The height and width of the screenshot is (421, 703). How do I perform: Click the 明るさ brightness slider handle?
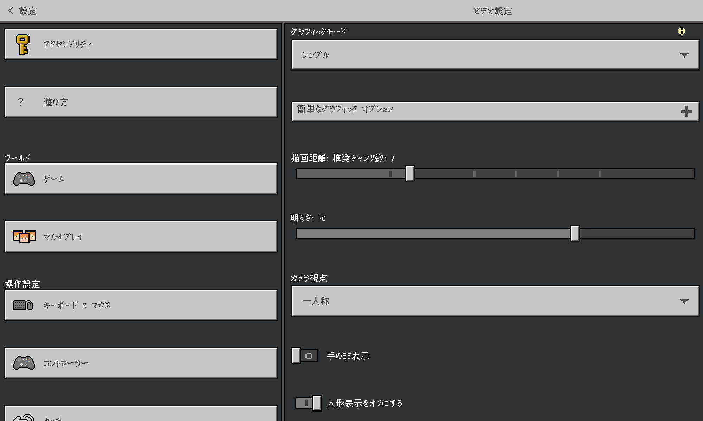click(575, 234)
